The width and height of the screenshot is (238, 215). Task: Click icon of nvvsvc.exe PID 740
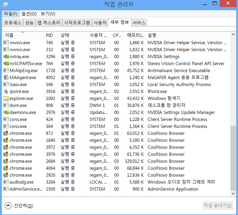[x=6, y=43]
